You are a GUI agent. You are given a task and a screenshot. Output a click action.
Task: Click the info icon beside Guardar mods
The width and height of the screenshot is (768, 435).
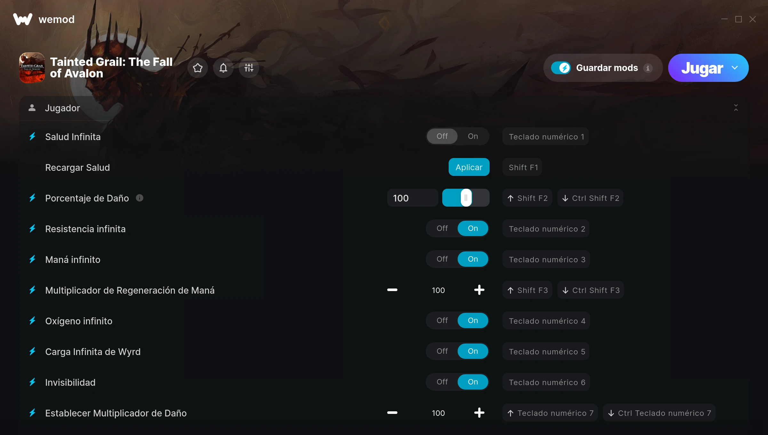pyautogui.click(x=648, y=68)
